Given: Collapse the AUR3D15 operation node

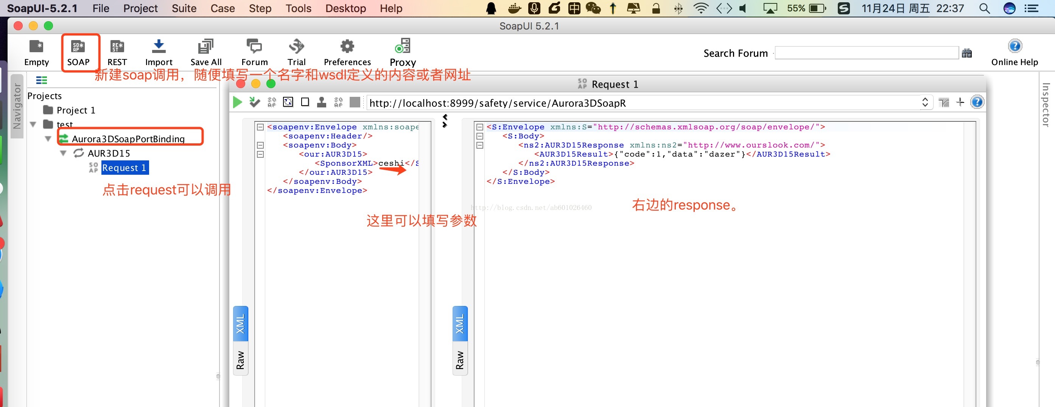Looking at the screenshot, I should 63,153.
